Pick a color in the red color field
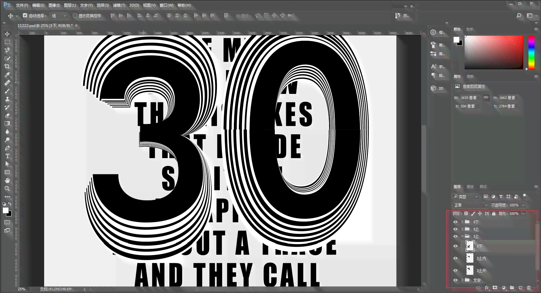The height and width of the screenshot is (293, 541). [x=494, y=52]
